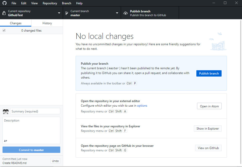Undo the Create README.md commit
The width and height of the screenshot is (242, 167).
(55, 161)
